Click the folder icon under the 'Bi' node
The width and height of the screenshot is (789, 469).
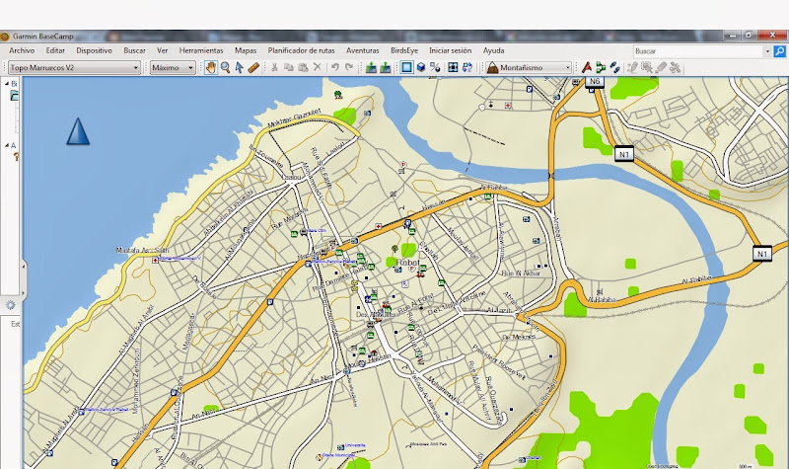point(14,96)
